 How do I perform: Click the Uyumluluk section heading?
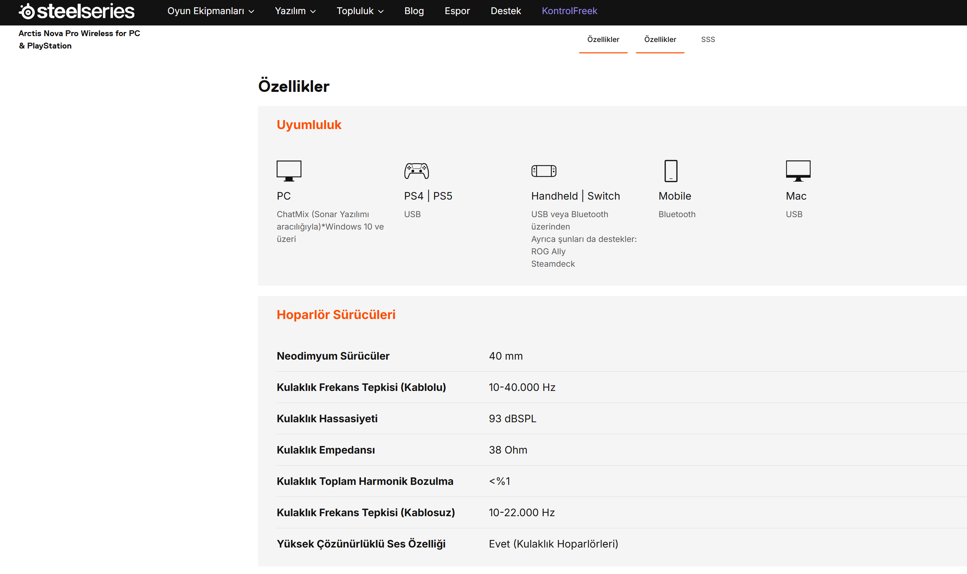point(309,125)
